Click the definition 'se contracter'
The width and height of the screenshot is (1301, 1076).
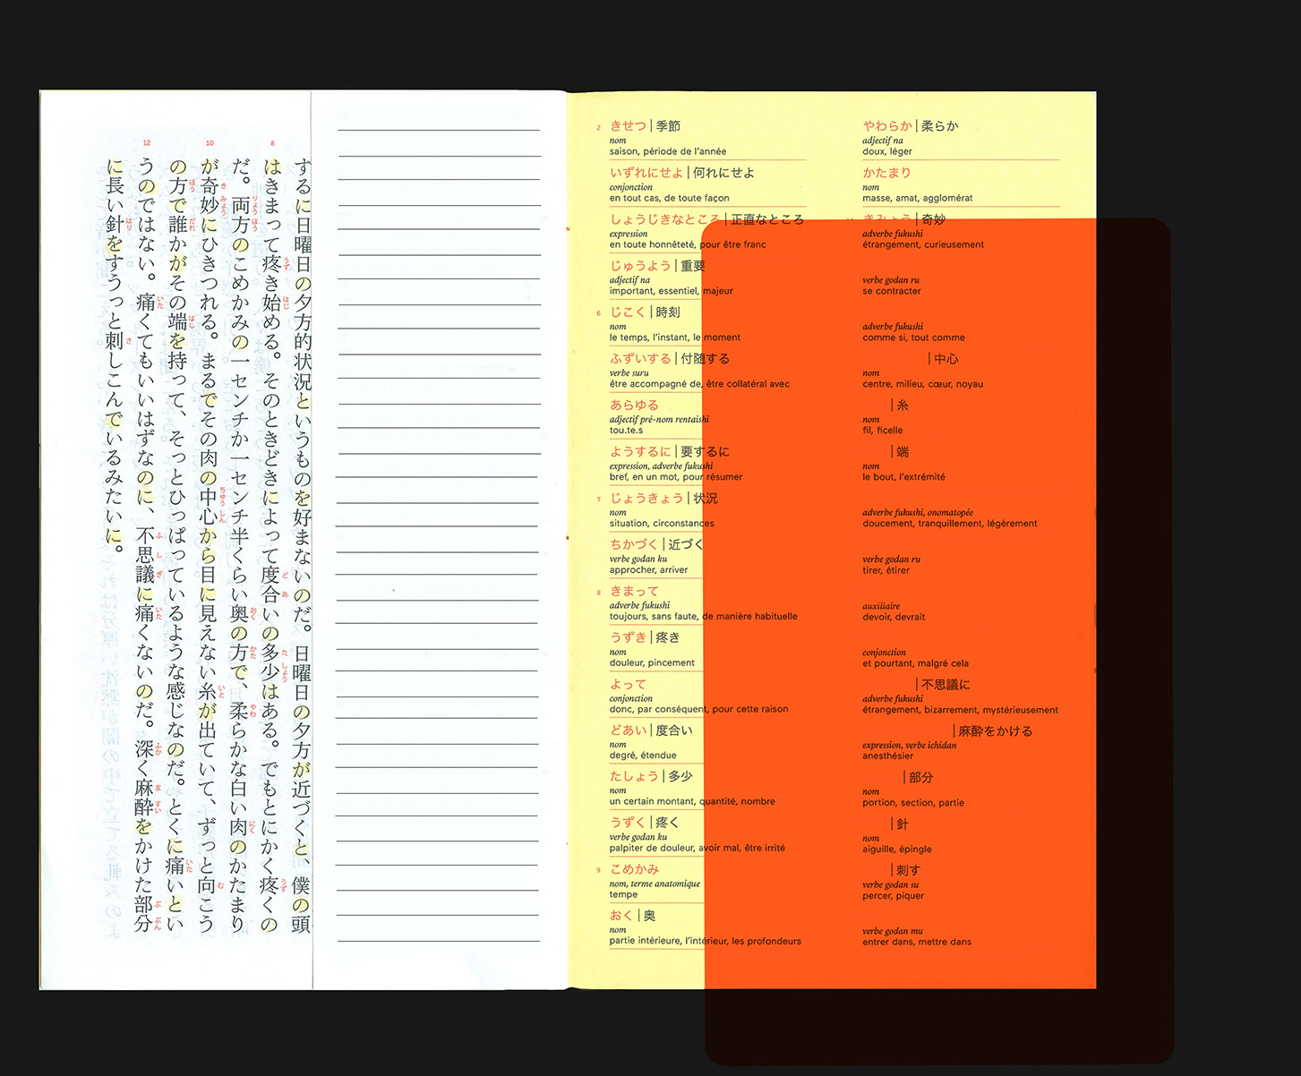point(892,291)
